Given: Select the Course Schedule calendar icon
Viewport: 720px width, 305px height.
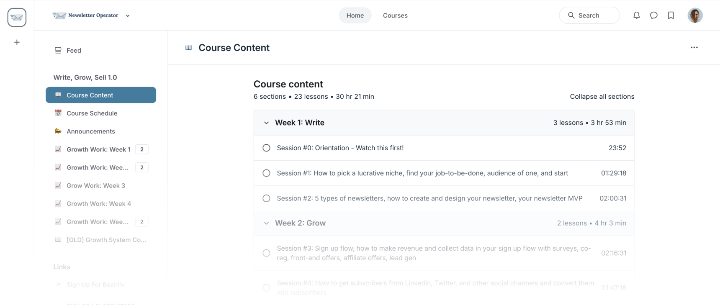Looking at the screenshot, I should coord(58,113).
